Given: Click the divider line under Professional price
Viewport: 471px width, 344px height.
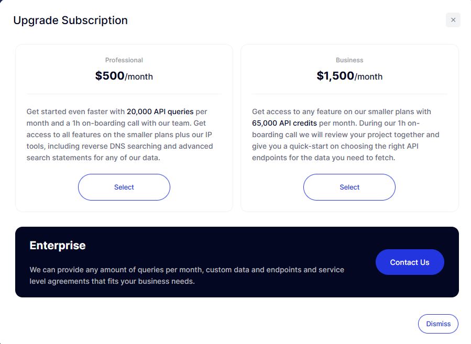Looking at the screenshot, I should click(124, 94).
